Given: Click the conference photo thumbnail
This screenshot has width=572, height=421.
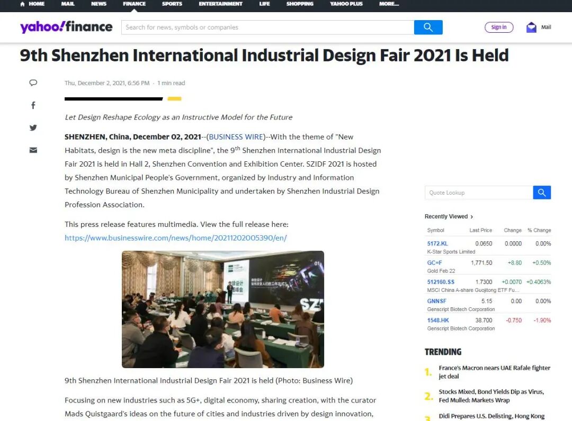Looking at the screenshot, I should 223,309.
